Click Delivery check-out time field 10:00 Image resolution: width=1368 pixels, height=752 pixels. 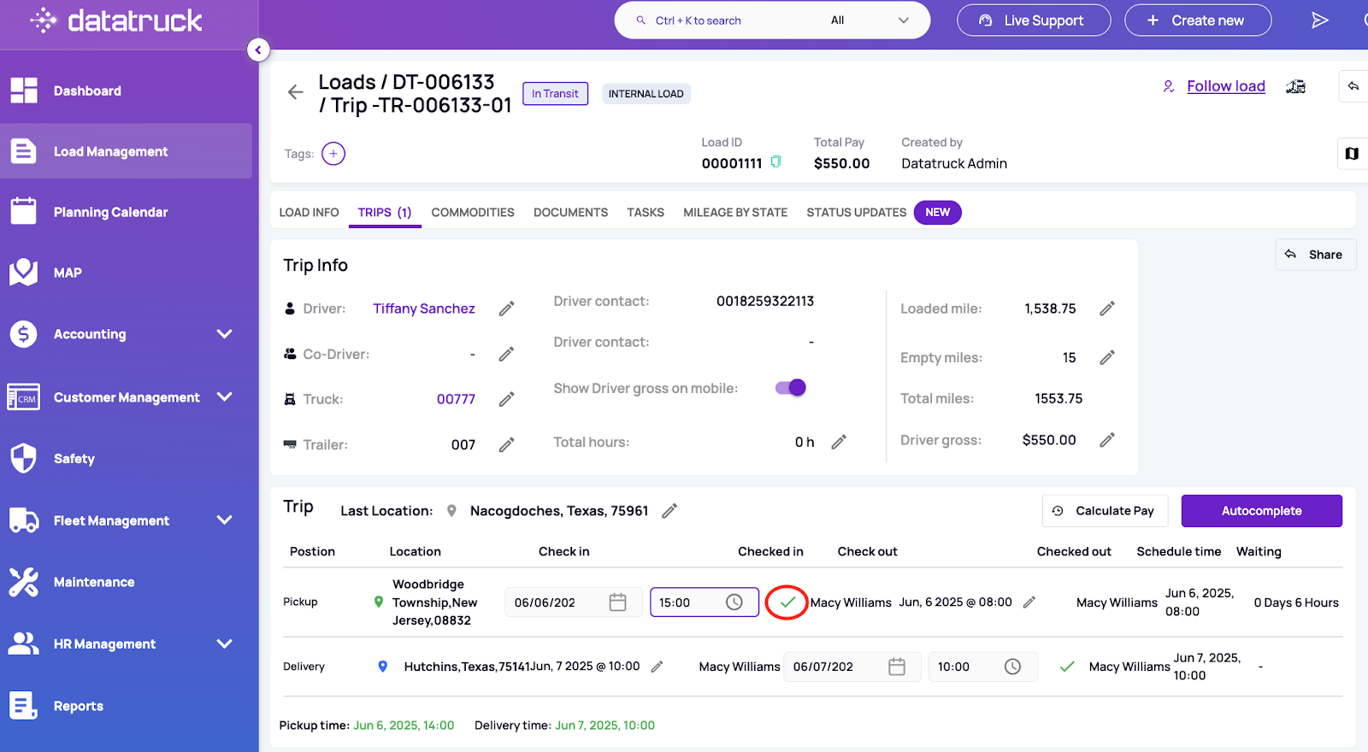(983, 667)
